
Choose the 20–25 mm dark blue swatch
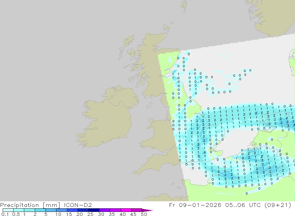point(83,210)
